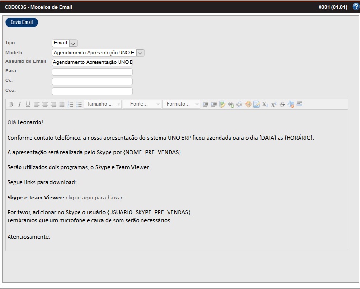Image resolution: width=360 pixels, height=289 pixels.
Task: Insert a bulleted list
Action: [x=79, y=104]
